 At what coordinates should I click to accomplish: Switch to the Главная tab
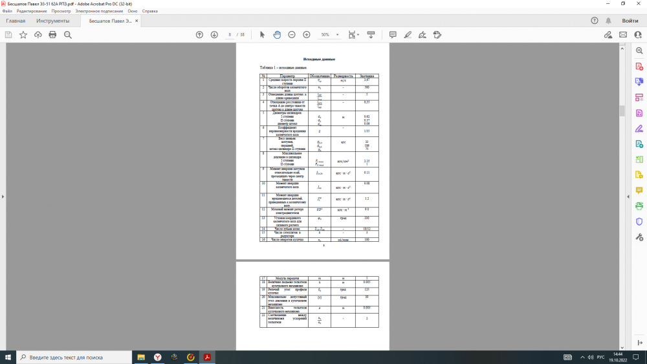pos(16,21)
